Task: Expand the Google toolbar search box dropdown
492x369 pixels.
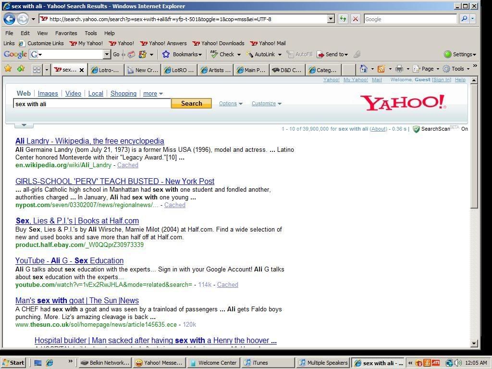Action: pyautogui.click(x=107, y=54)
